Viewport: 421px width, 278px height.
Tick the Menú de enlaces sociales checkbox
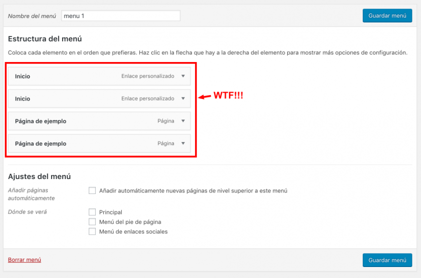[92, 231]
